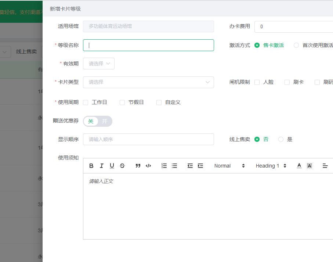
Task: Open the Normal font size dropdown
Action: (229, 166)
